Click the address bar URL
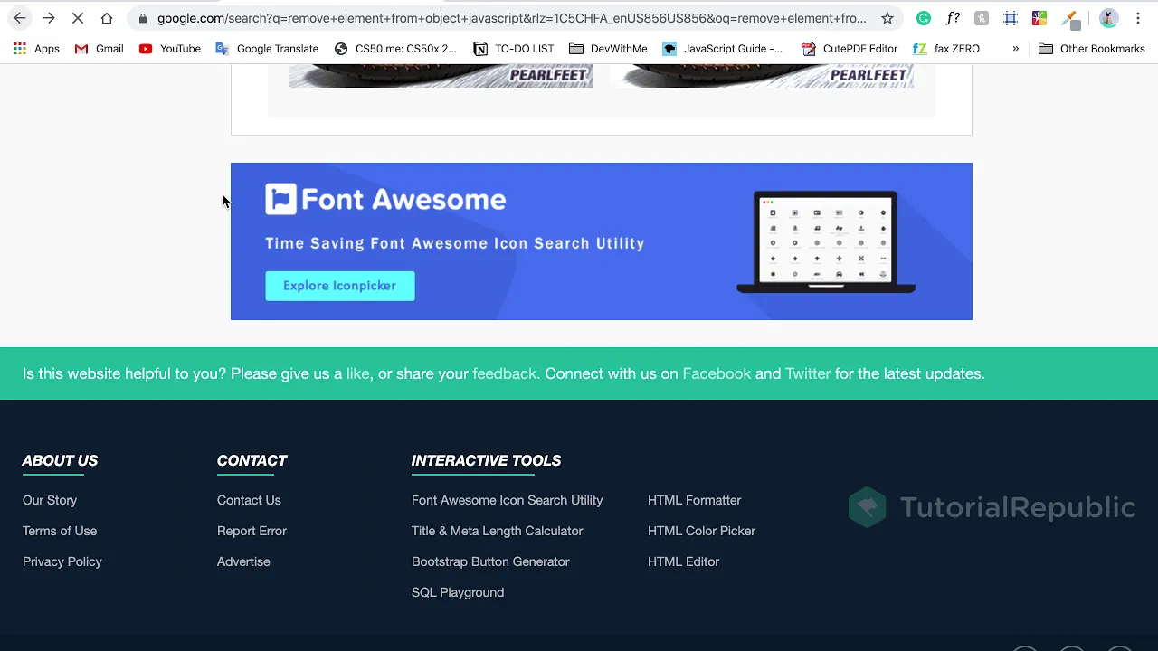This screenshot has height=651, width=1158. coord(511,18)
